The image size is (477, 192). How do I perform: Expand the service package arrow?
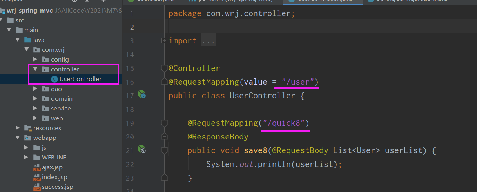pos(35,109)
